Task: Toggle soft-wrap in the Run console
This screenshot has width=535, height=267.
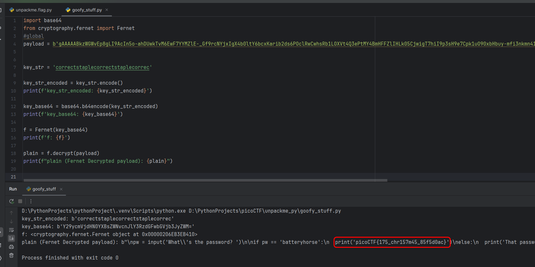Action: click(x=11, y=230)
